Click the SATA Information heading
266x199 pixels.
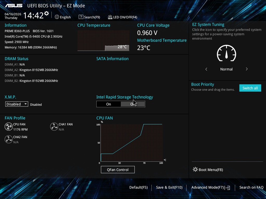pyautogui.click(x=112, y=59)
